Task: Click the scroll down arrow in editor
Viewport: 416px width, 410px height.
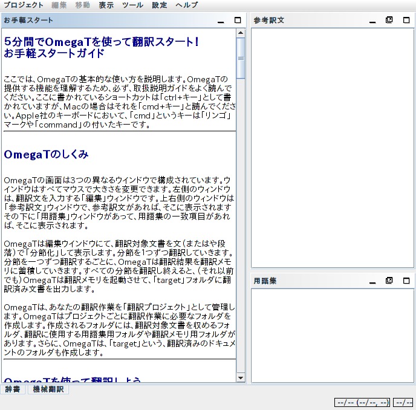Action: coord(241,378)
